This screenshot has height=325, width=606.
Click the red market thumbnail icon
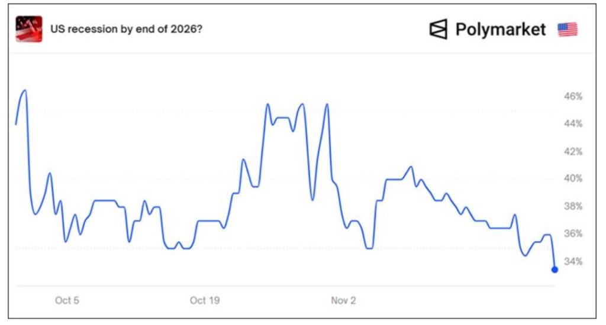(28, 29)
